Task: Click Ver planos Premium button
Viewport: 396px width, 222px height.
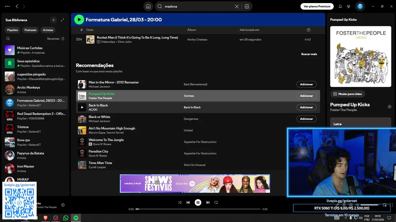Action: 317,6
